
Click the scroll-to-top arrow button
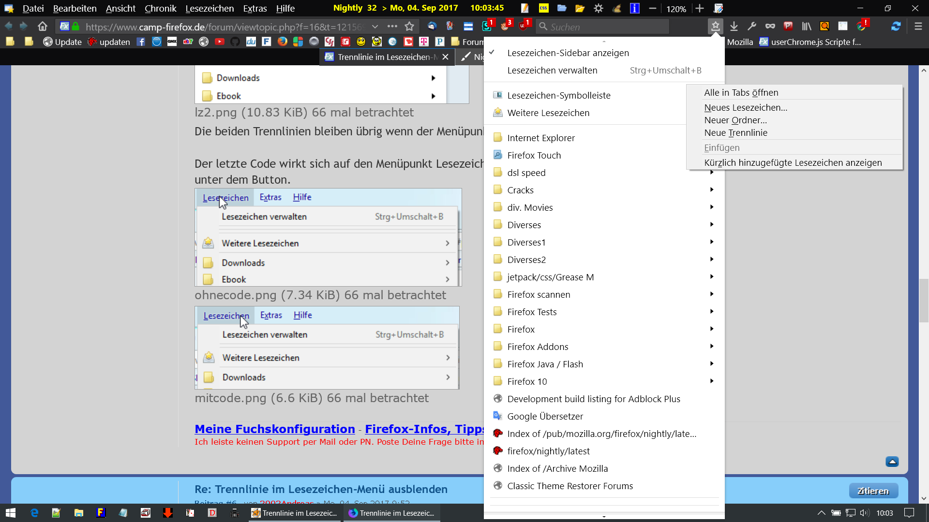click(892, 462)
